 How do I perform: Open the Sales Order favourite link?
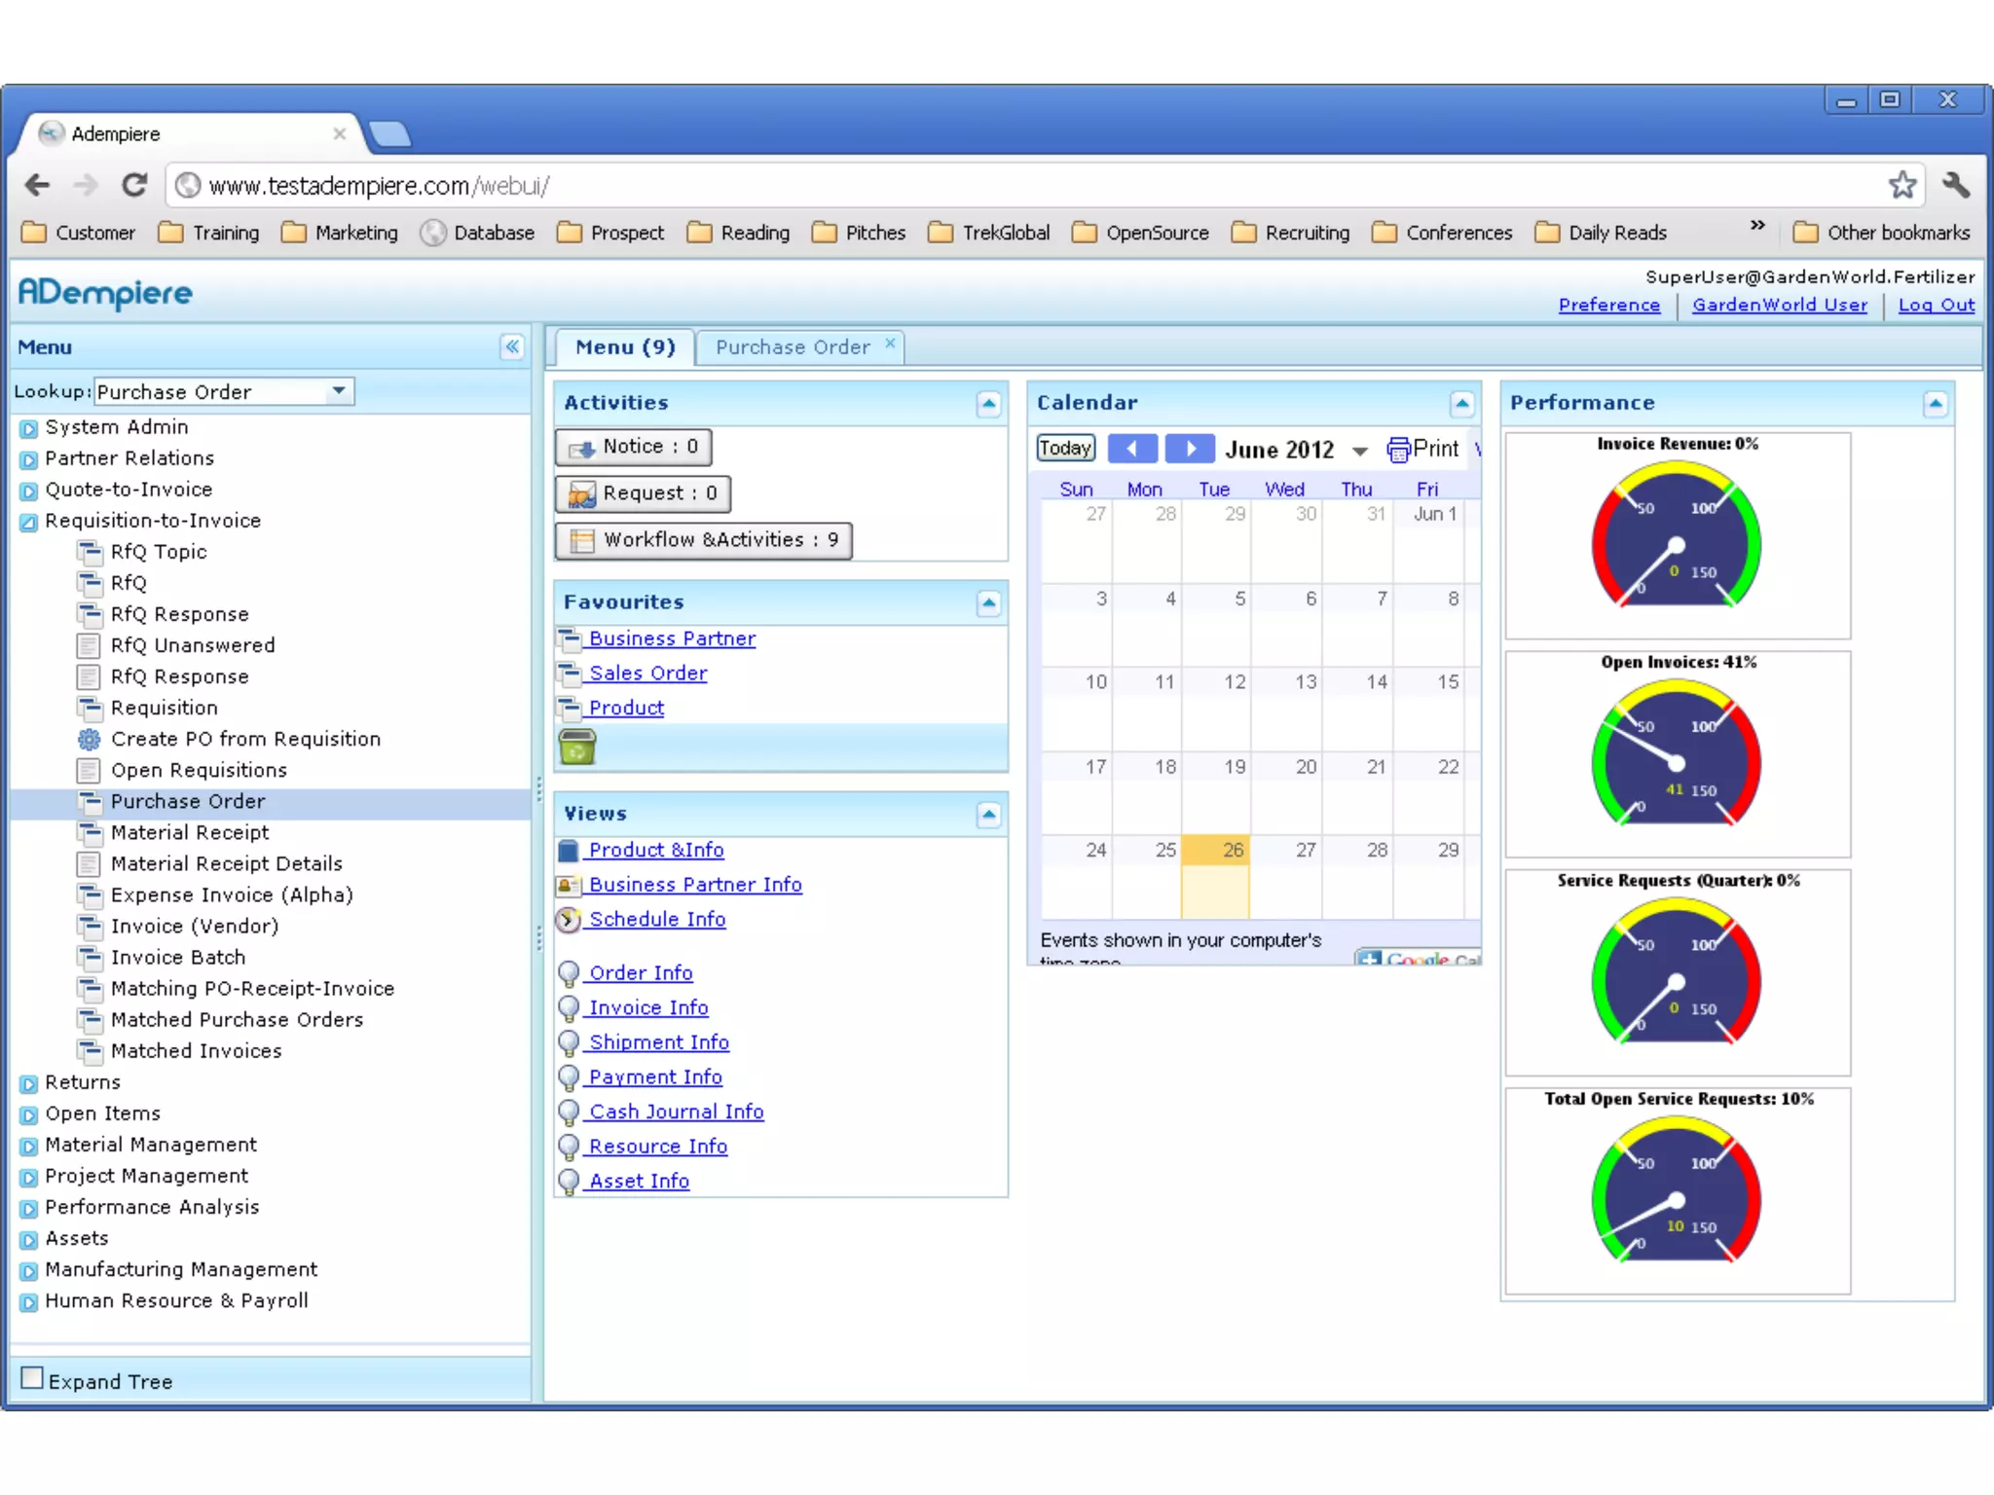tap(647, 674)
